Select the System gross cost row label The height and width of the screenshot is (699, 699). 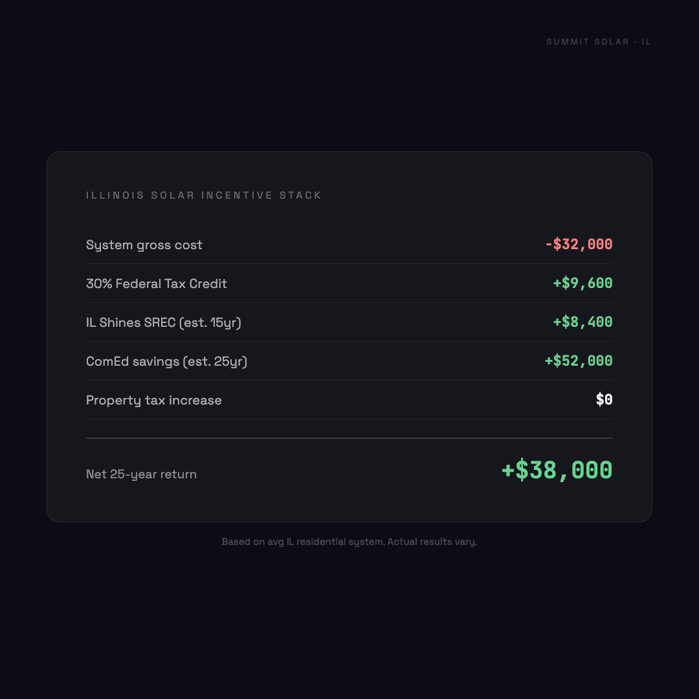144,245
